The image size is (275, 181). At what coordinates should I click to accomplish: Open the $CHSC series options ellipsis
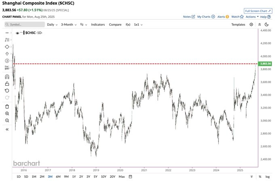point(21,32)
